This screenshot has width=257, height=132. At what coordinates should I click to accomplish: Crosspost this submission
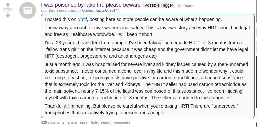point(122,122)
